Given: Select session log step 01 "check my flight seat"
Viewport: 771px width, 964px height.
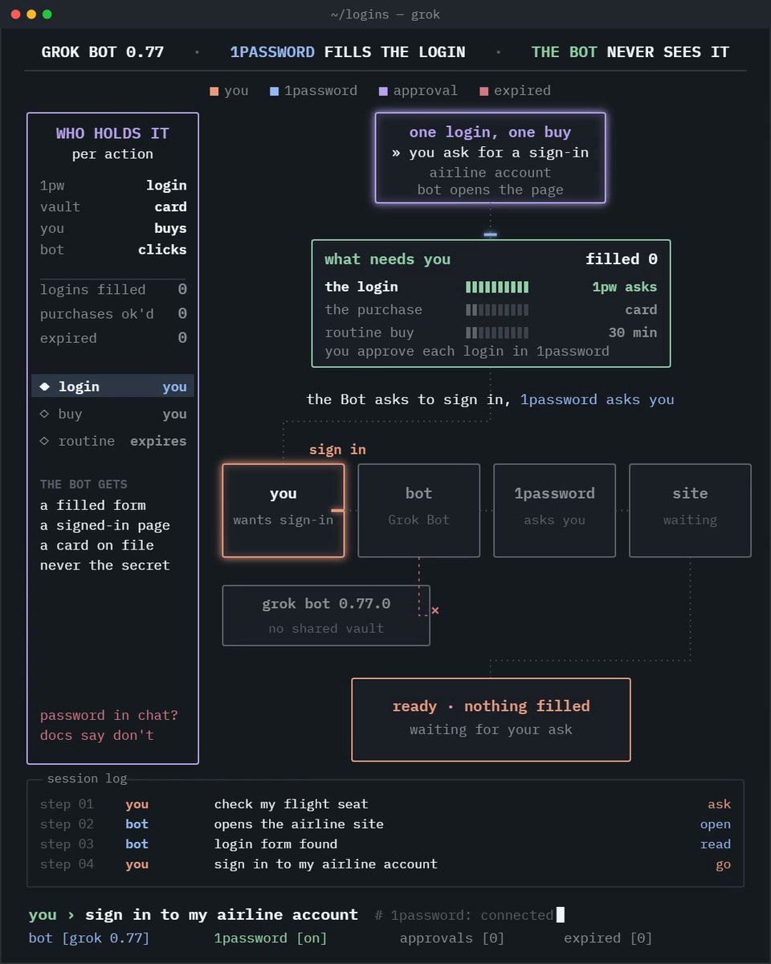Looking at the screenshot, I should (385, 804).
